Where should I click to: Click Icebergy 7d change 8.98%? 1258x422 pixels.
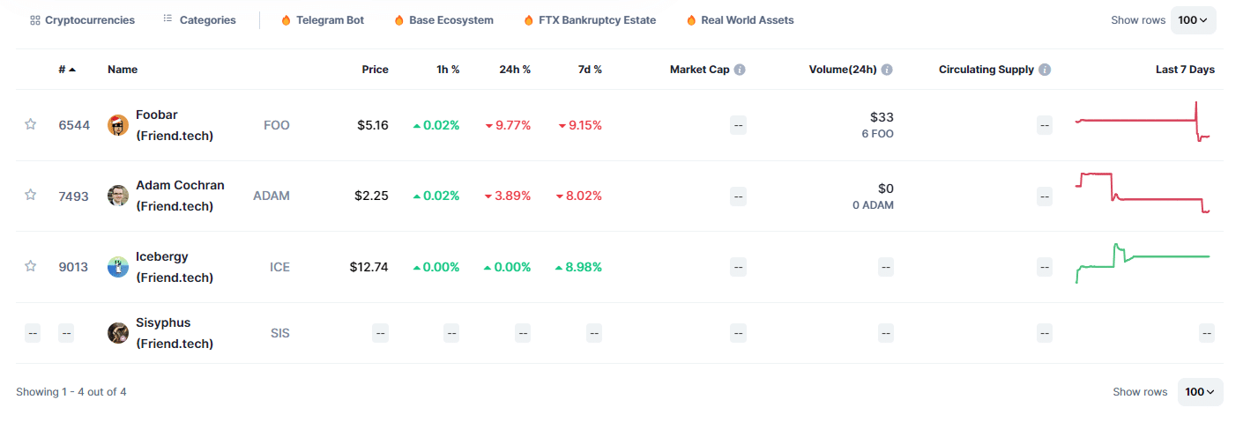click(x=578, y=267)
